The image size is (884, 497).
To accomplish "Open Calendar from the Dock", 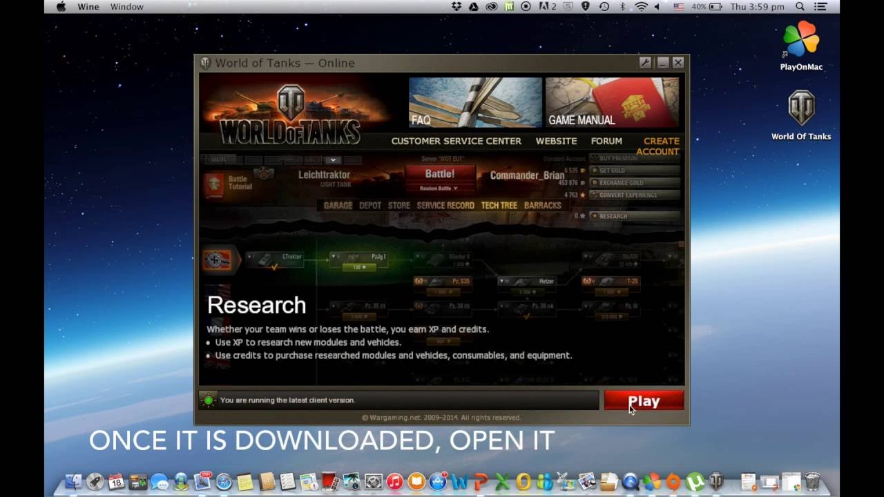I will pyautogui.click(x=116, y=482).
